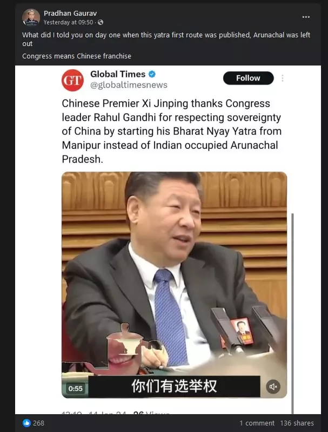Click the blue like thumbs-up reaction icon
Screen dimensions: 328x432
26,423
